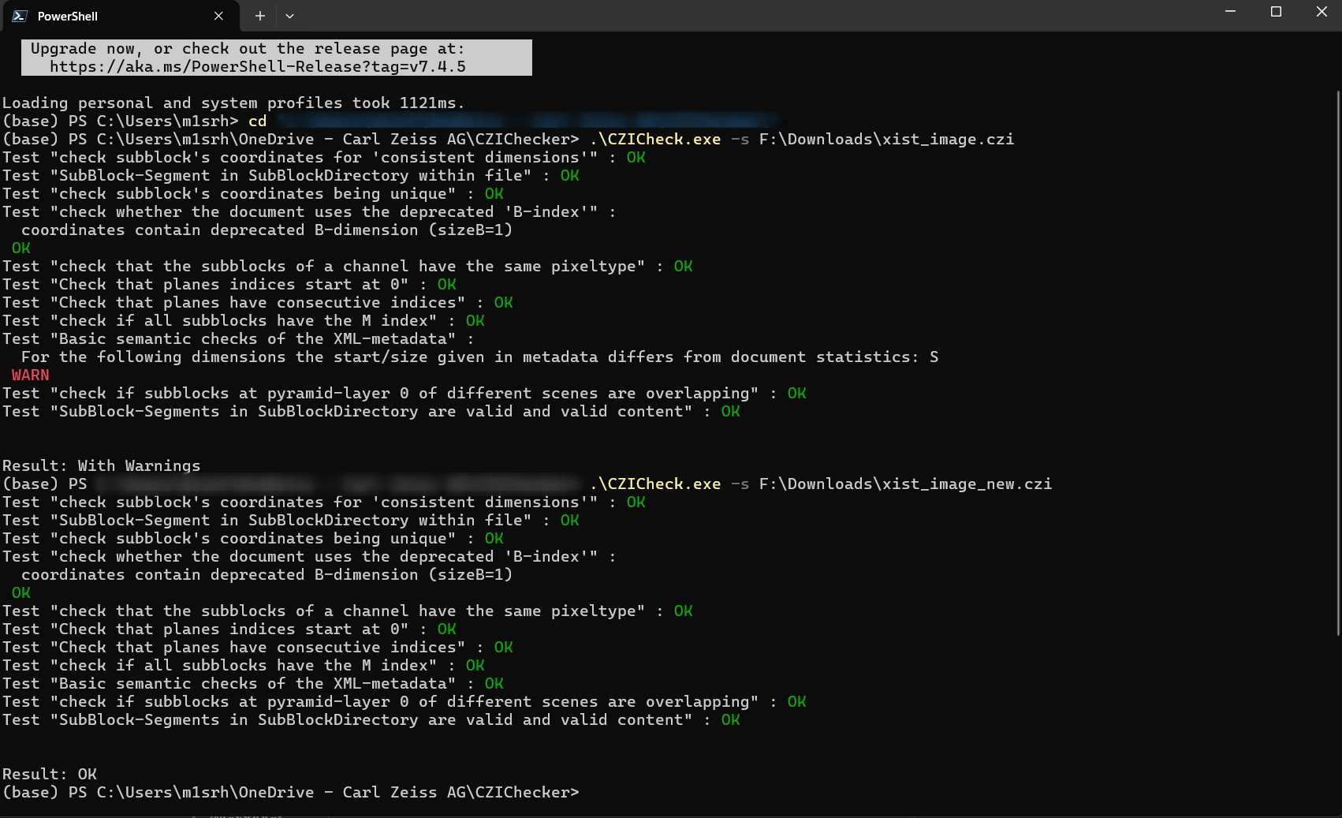Click the green OK after SubBlock-Segments test

pos(730,719)
